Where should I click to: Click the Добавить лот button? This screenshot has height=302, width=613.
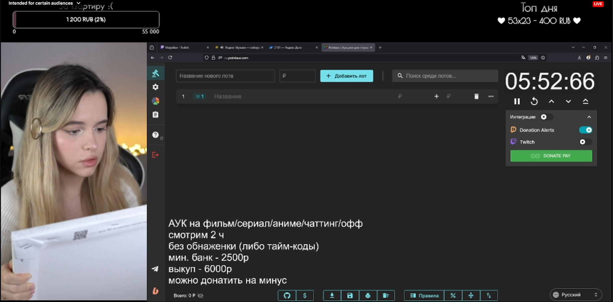pyautogui.click(x=347, y=76)
